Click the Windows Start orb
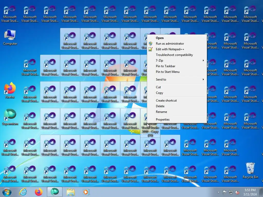 [7, 192]
